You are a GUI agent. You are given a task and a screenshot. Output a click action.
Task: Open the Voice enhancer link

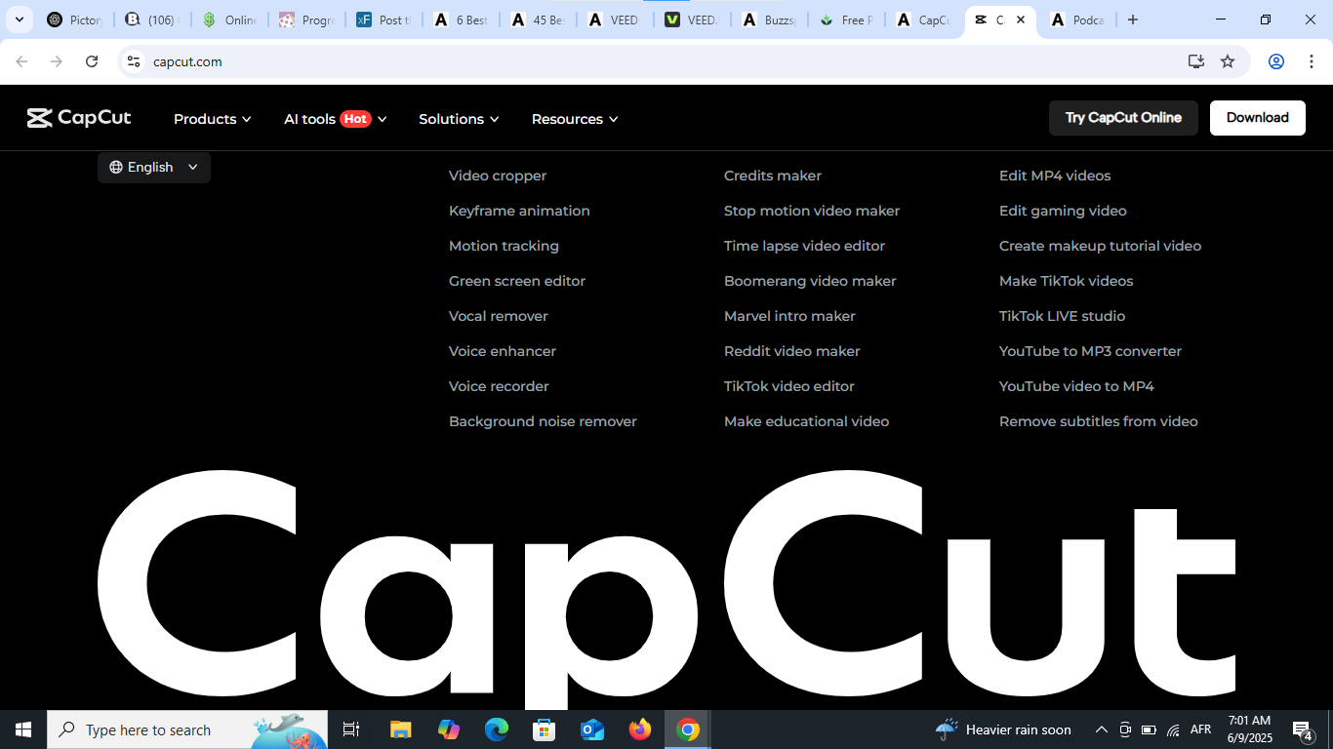[x=503, y=351]
